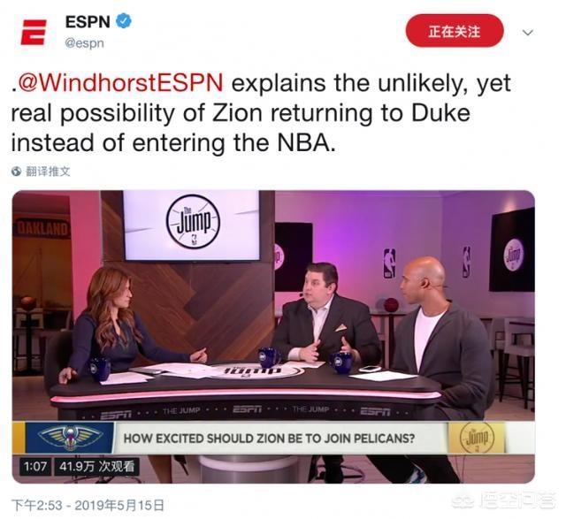Image resolution: width=566 pixels, height=519 pixels.
Task: Click the gold Jump badge in banner
Action: point(476,438)
